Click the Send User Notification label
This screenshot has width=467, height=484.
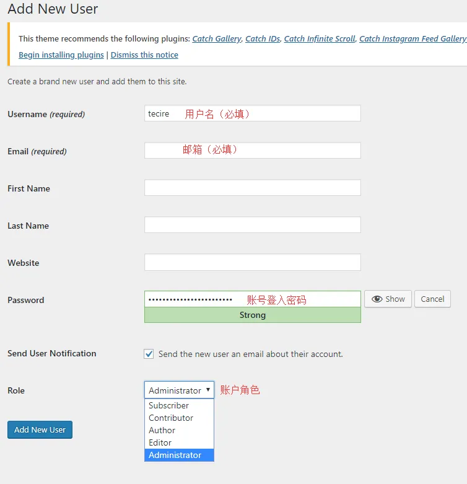pos(52,353)
